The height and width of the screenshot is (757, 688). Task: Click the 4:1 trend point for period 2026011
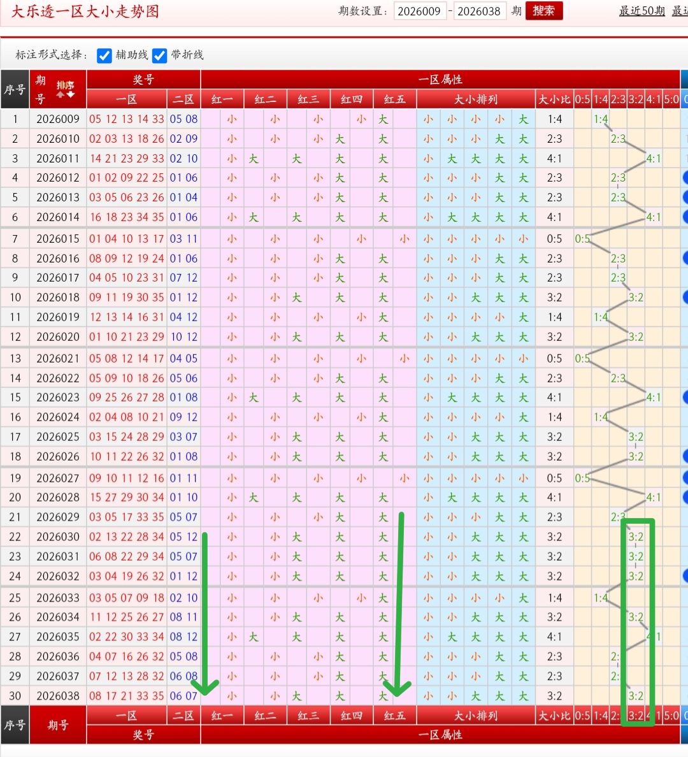tap(654, 159)
